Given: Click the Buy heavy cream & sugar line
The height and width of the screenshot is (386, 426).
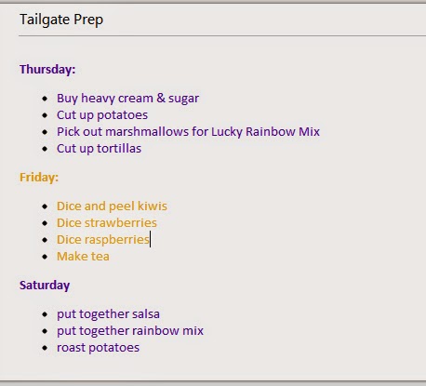Looking at the screenshot, I should tap(127, 99).
